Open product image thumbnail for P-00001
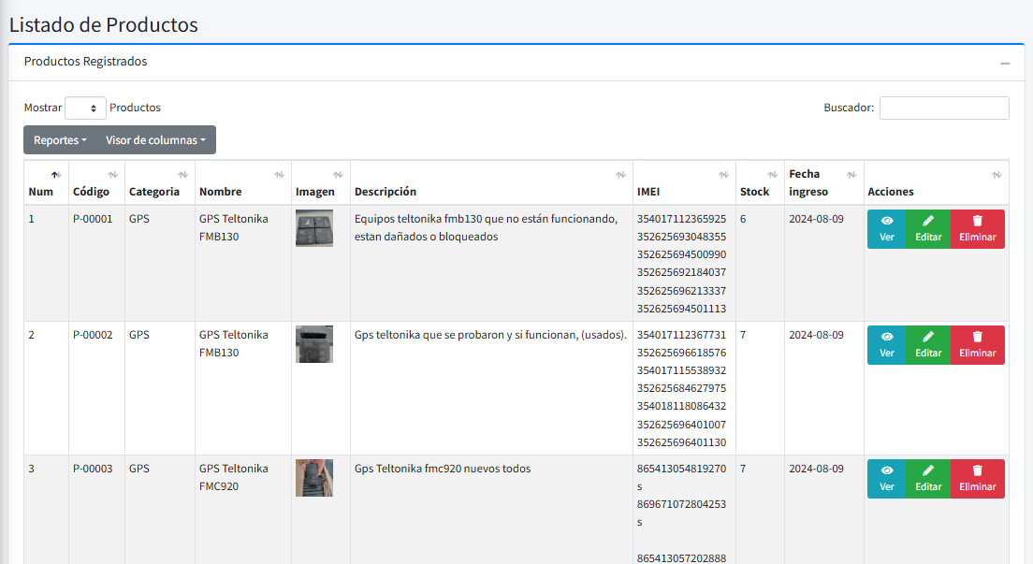Image resolution: width=1033 pixels, height=564 pixels. 313,228
